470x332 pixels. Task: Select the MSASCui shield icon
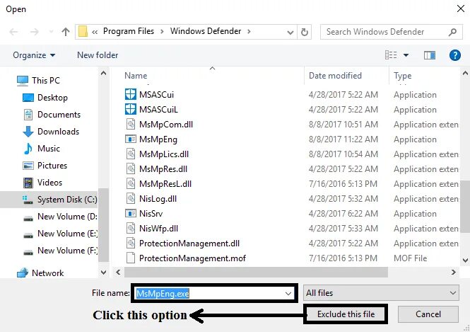[130, 94]
